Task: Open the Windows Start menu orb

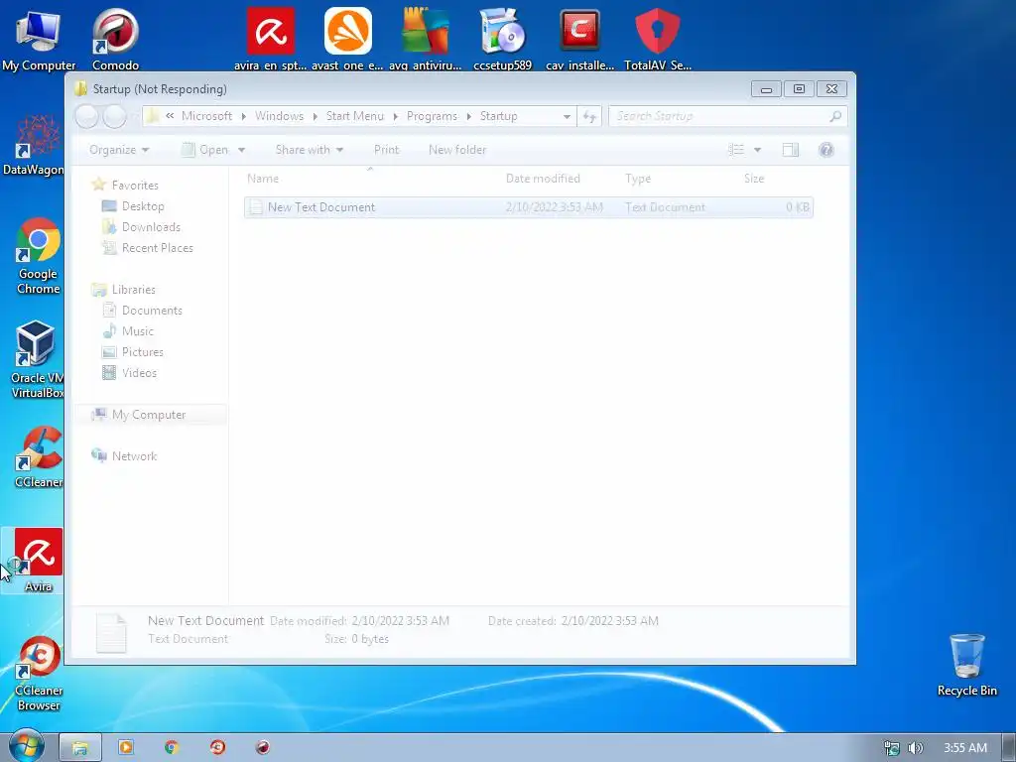Action: click(26, 746)
